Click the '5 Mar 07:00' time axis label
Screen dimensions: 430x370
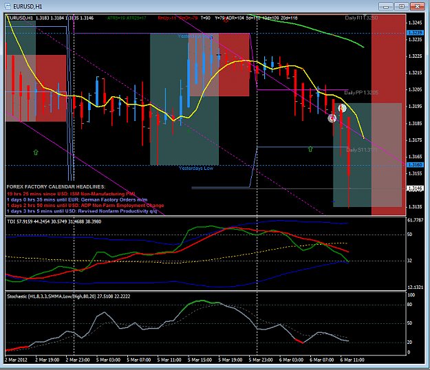click(139, 360)
